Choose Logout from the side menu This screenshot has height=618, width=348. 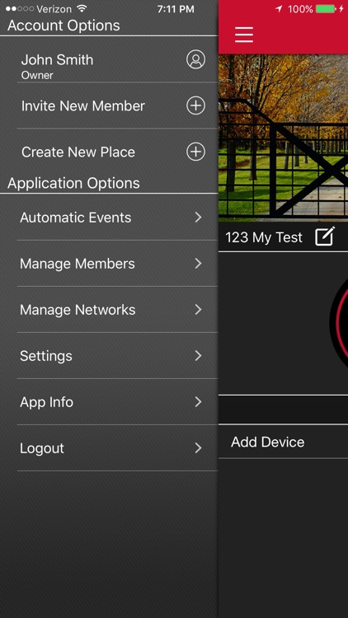117,447
